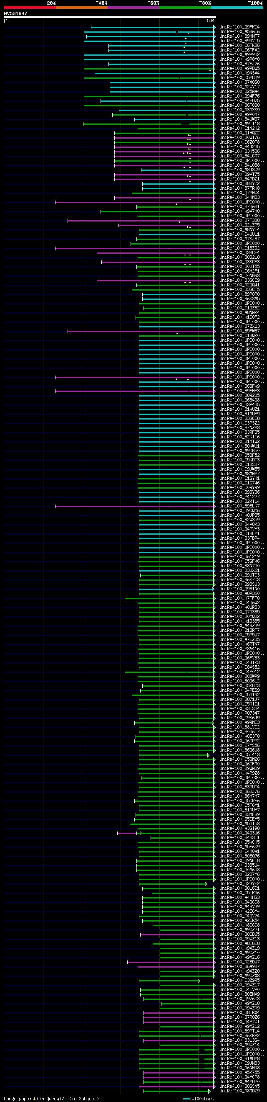Select hit label UniRef100_C5GFK6
This screenshot has width=267, height=1102.
239,561
